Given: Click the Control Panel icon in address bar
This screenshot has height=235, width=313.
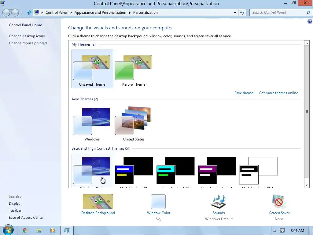Looking at the screenshot, I should (37, 12).
